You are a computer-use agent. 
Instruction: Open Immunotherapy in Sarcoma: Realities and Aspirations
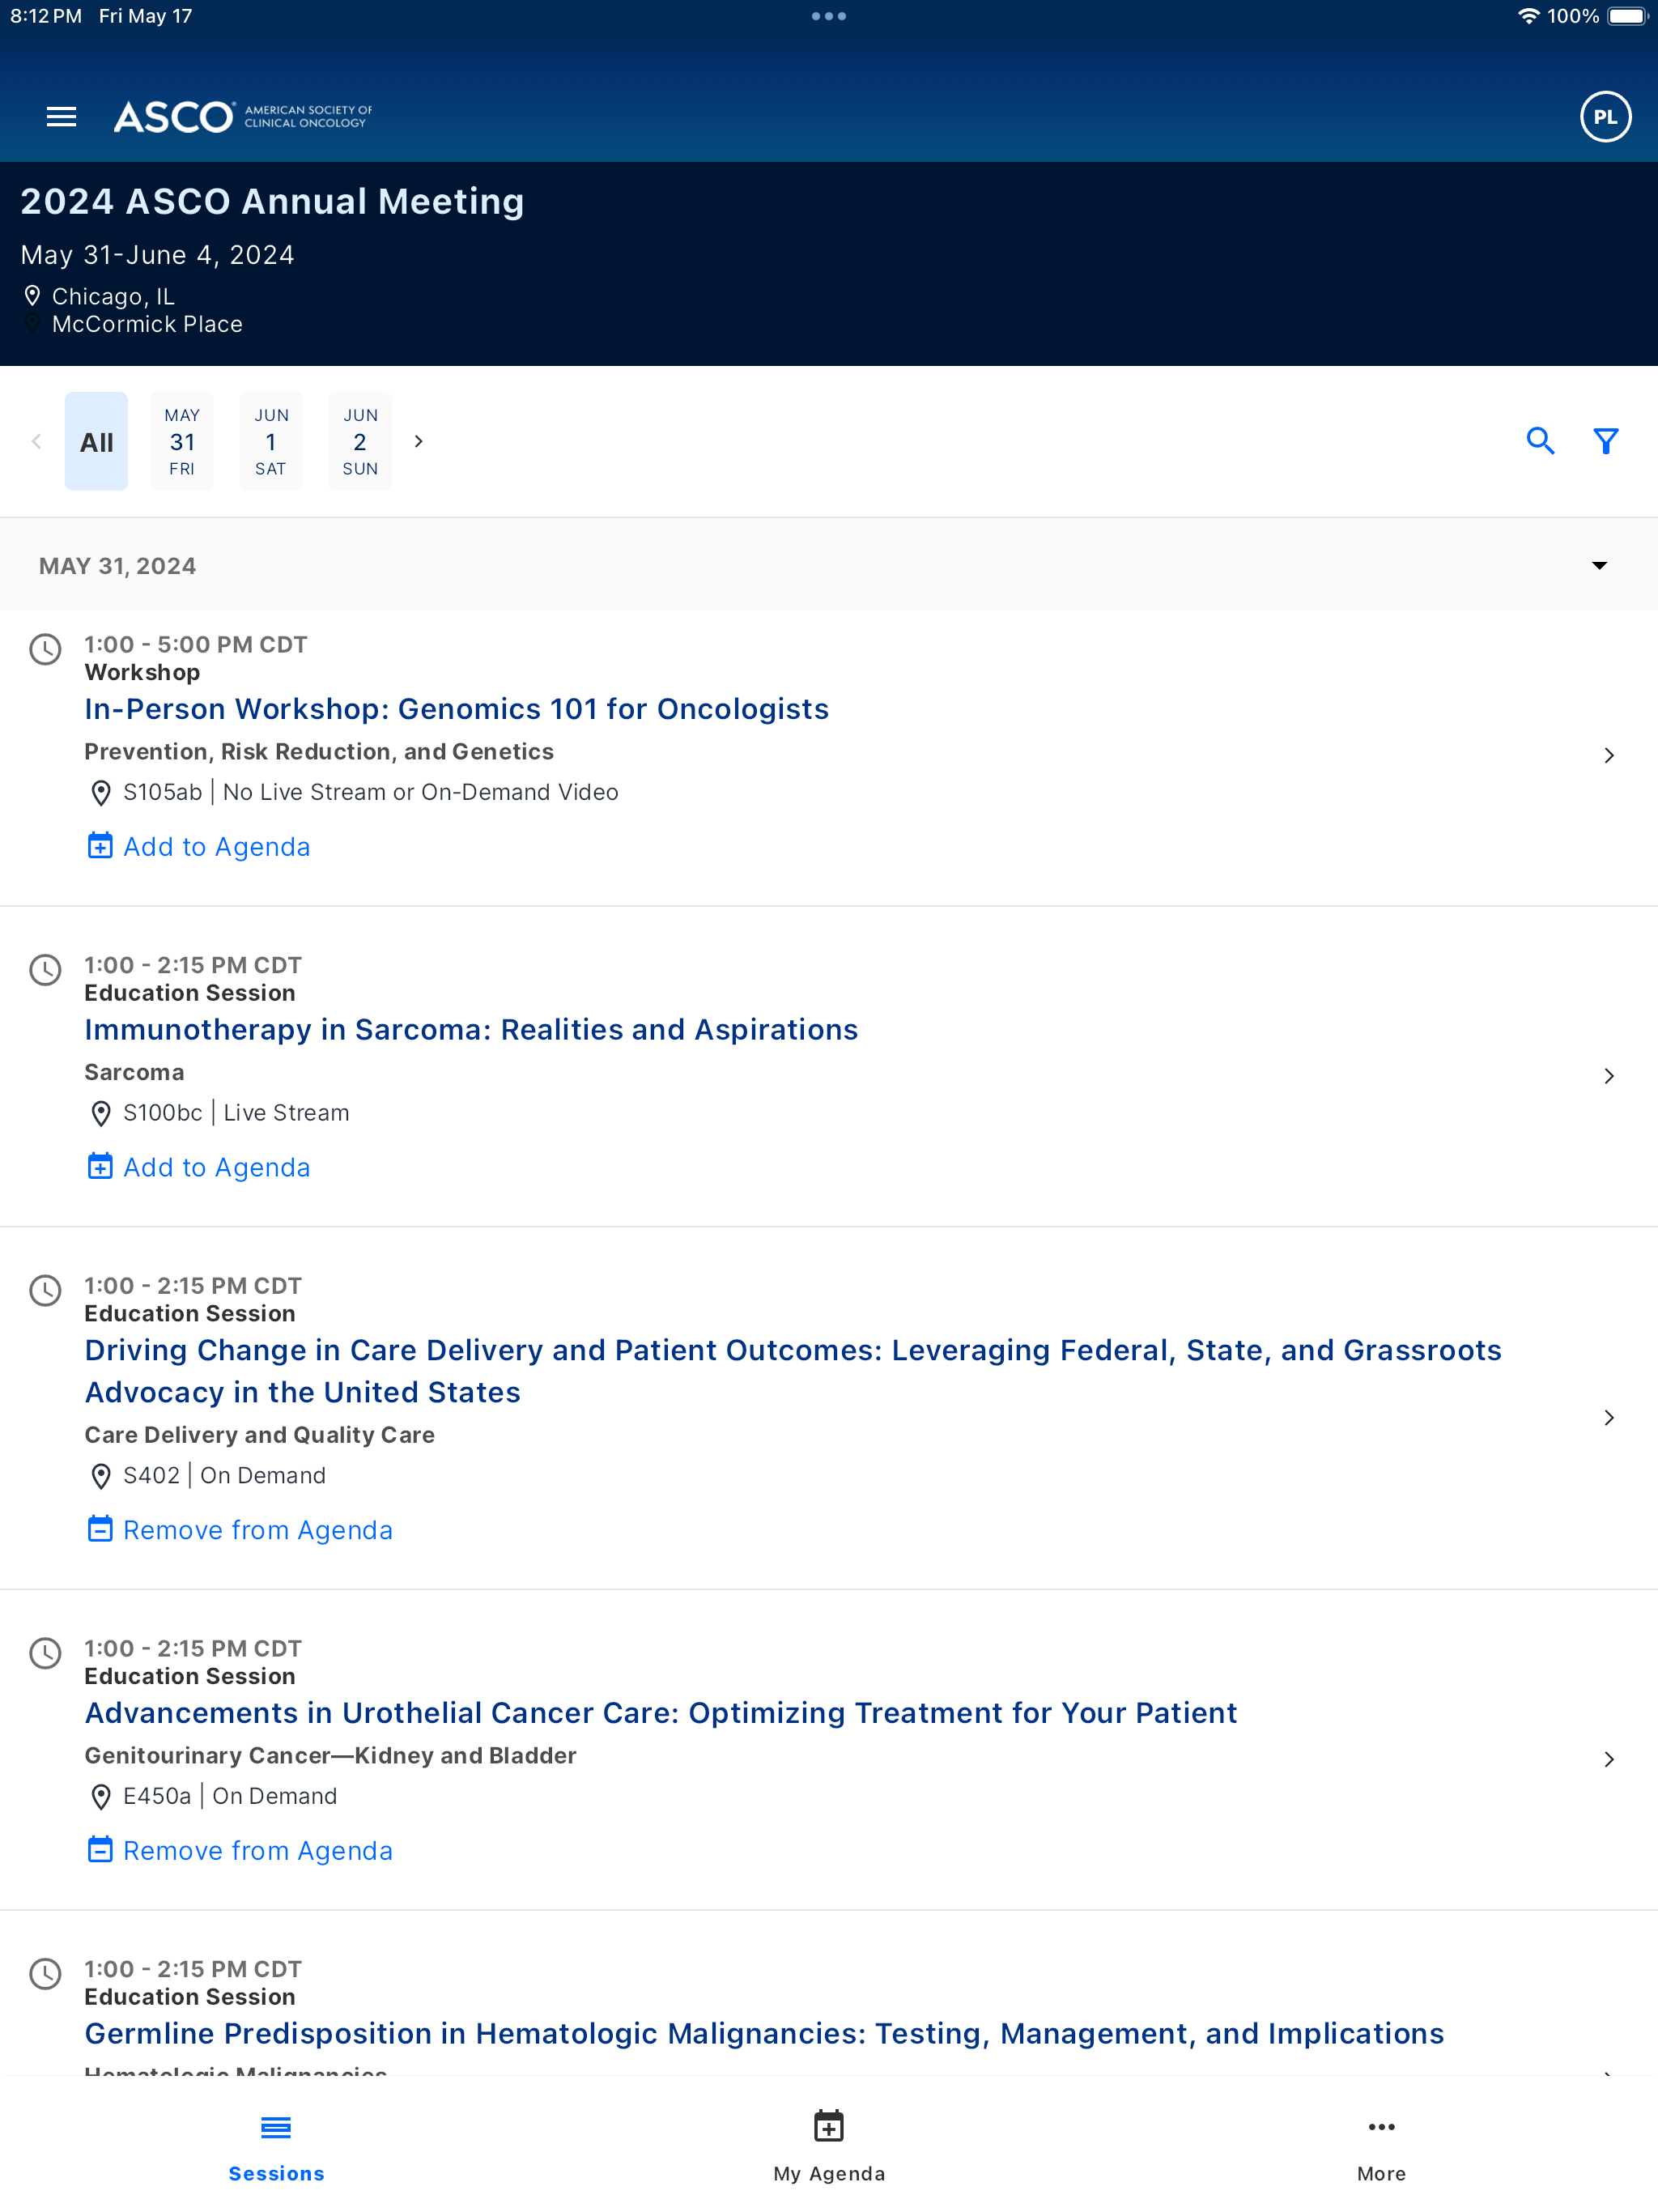pos(471,1029)
